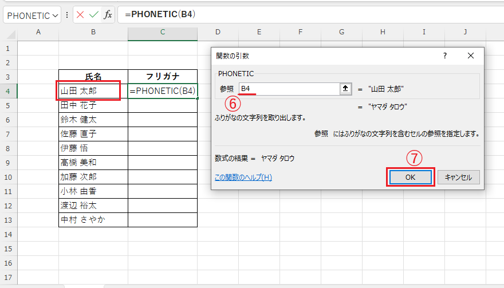The width and height of the screenshot is (504, 288).
Task: Select column C header
Action: click(163, 32)
